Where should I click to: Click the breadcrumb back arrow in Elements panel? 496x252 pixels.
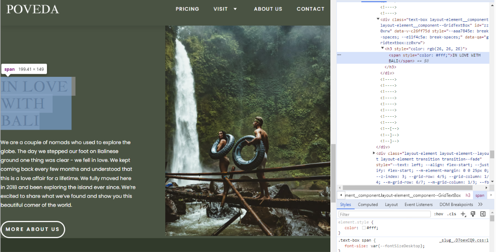340,195
